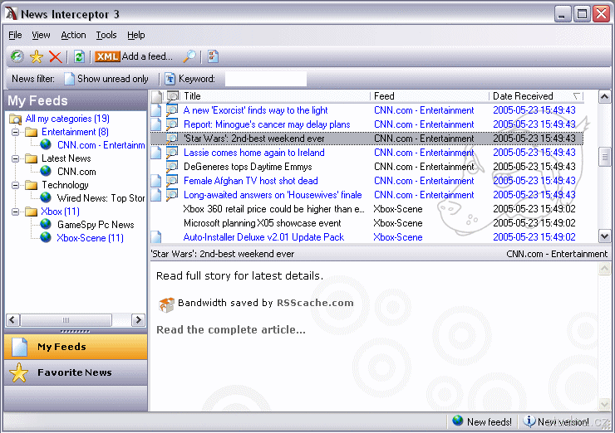Screen dimensions: 615x433
Task: Collapse the Xbox category tree node
Action: (15, 212)
